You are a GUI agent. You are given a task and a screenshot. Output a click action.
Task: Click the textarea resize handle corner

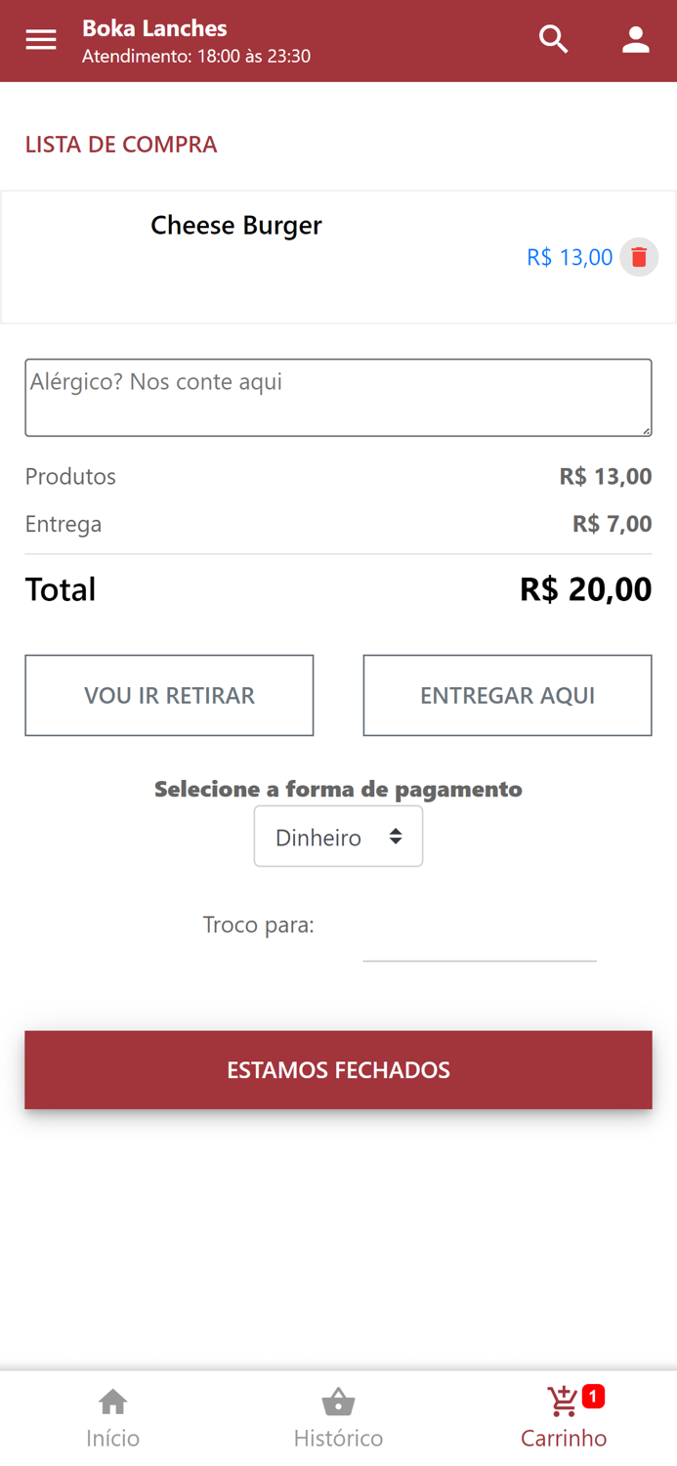click(x=647, y=428)
